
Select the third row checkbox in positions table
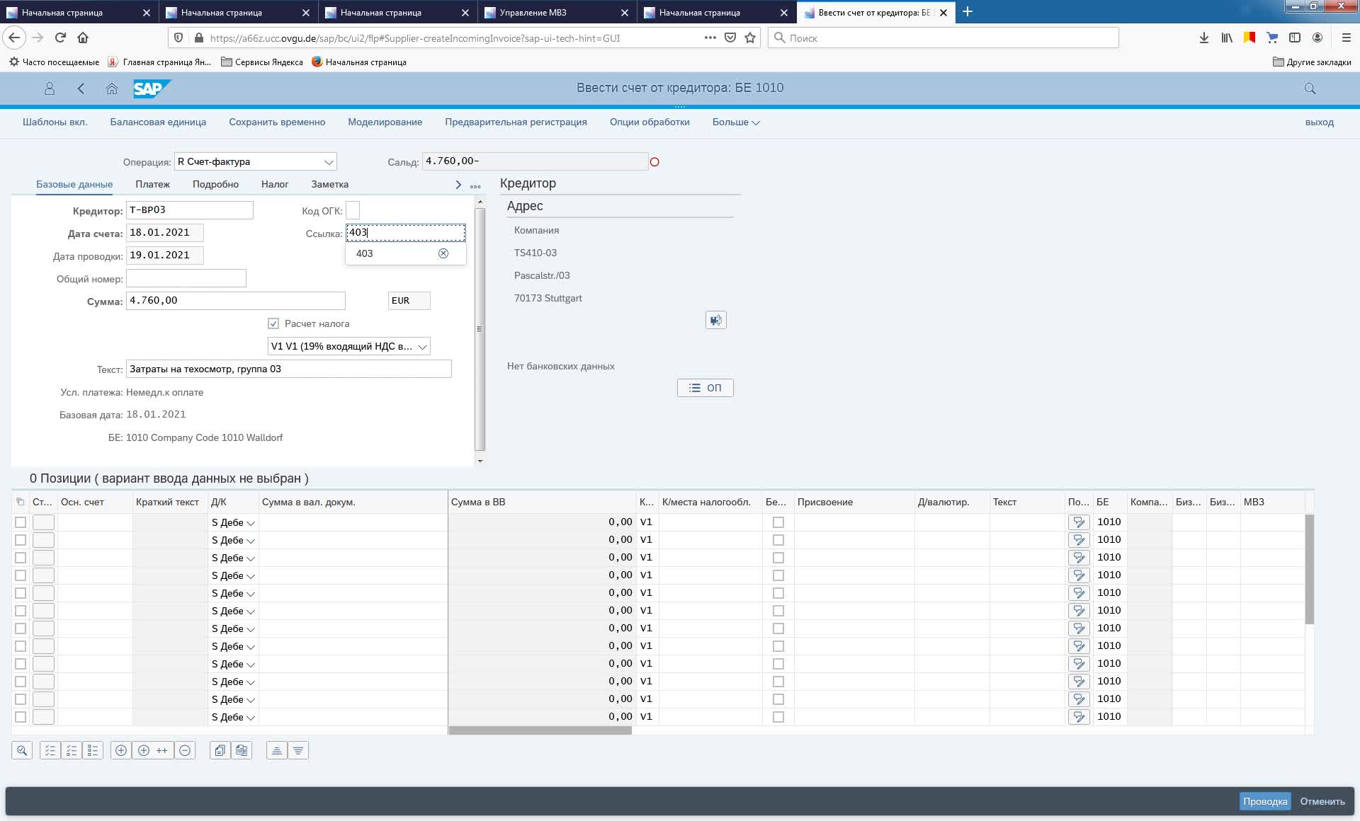click(21, 558)
